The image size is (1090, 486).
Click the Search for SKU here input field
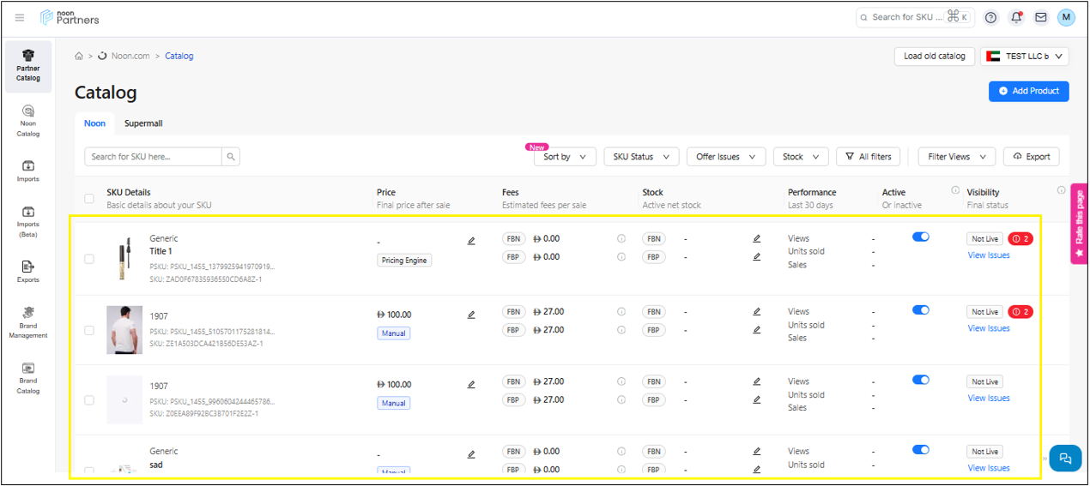[x=153, y=157]
